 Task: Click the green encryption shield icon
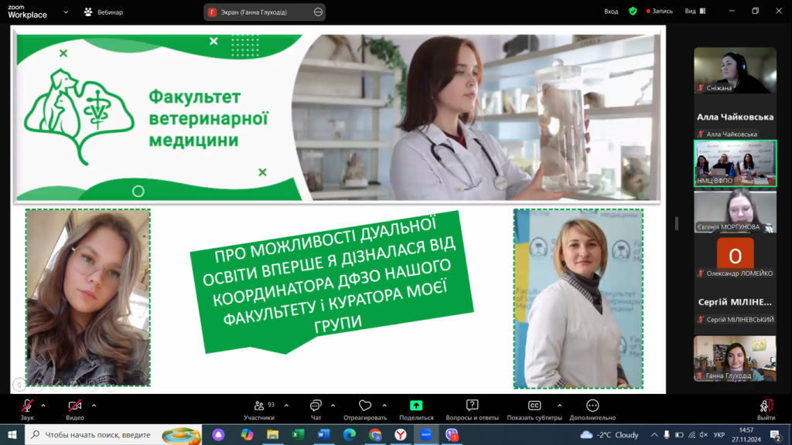[x=633, y=12]
